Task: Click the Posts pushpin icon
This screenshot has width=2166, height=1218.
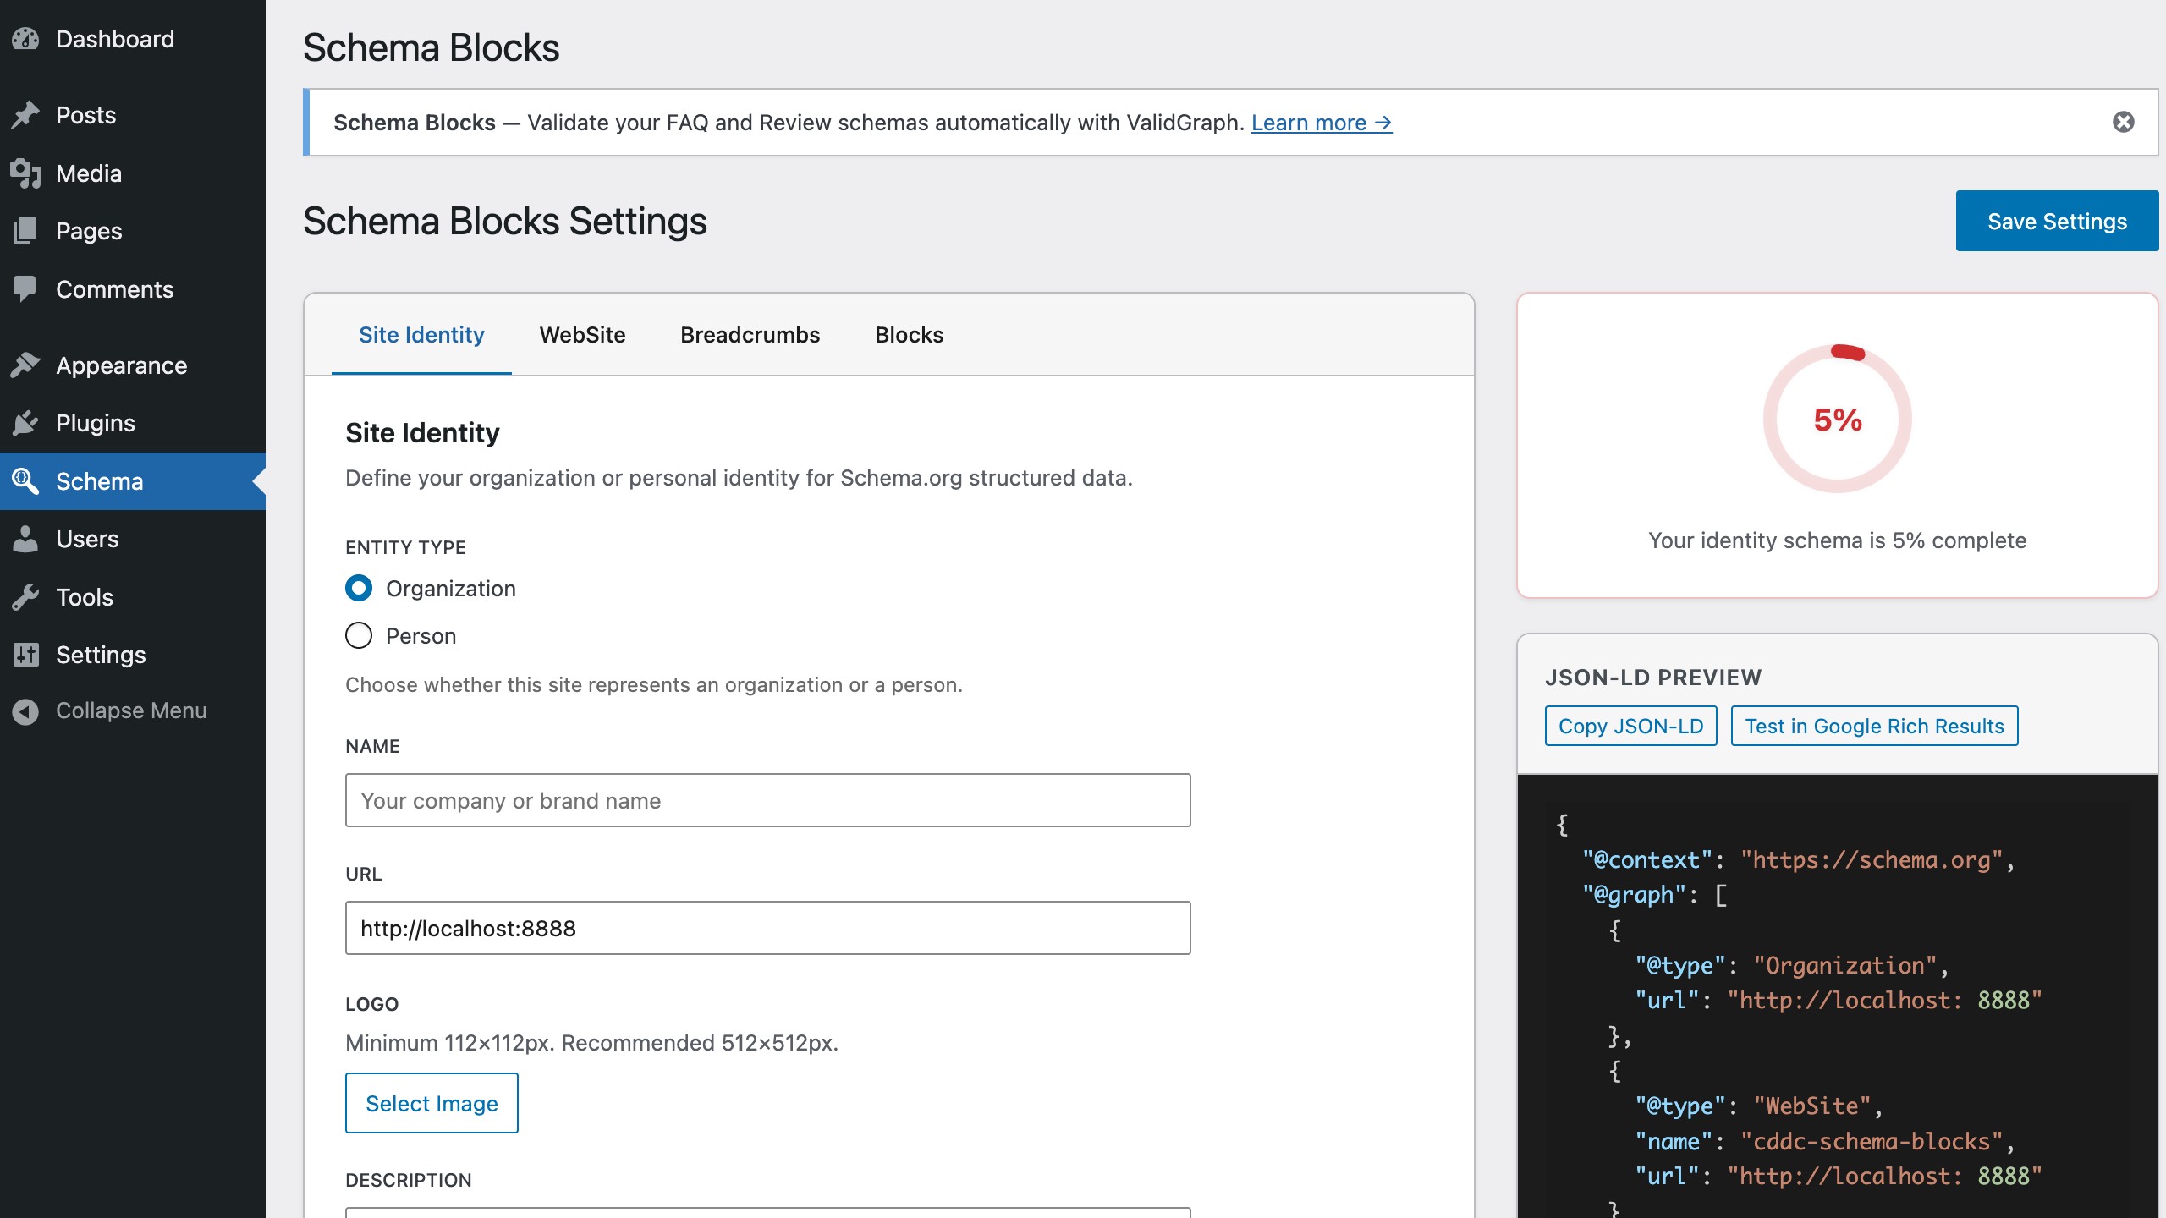Action: coord(25,115)
